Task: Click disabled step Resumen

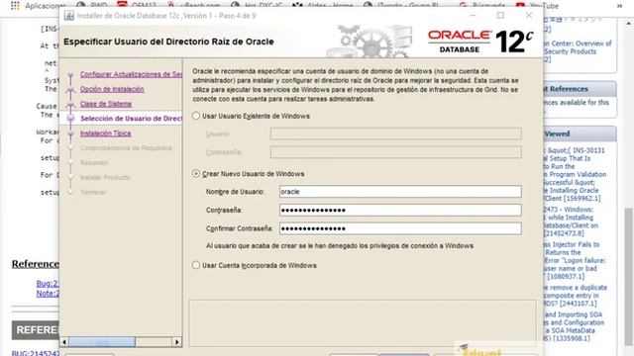Action: [94, 162]
